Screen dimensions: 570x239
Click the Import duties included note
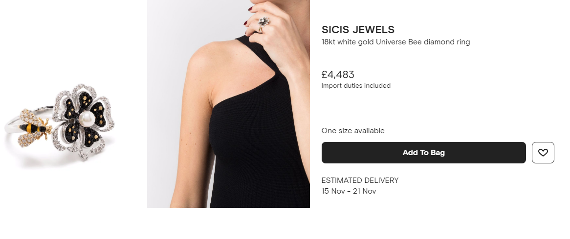click(356, 86)
